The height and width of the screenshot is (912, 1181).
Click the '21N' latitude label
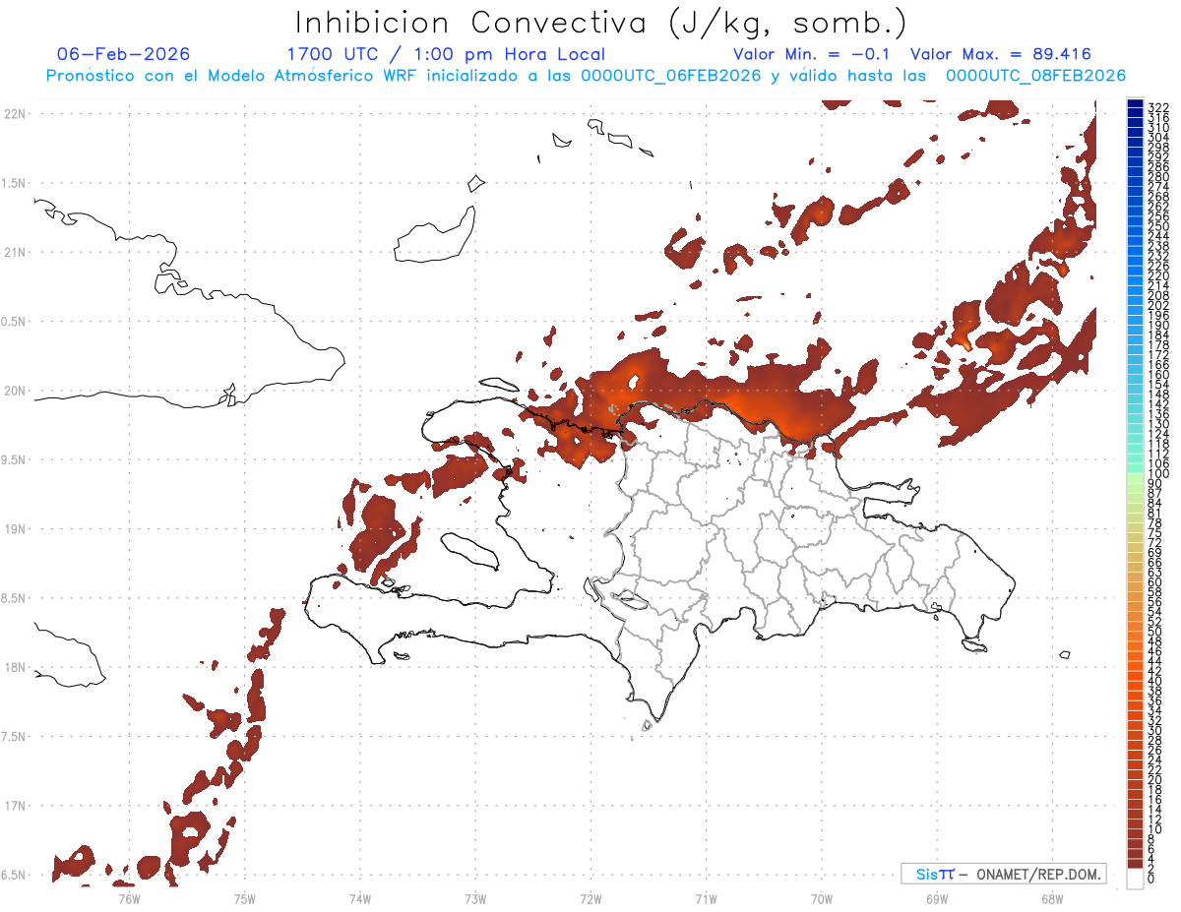tap(15, 252)
